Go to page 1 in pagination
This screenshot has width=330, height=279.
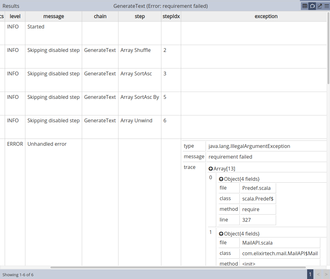coord(310,274)
